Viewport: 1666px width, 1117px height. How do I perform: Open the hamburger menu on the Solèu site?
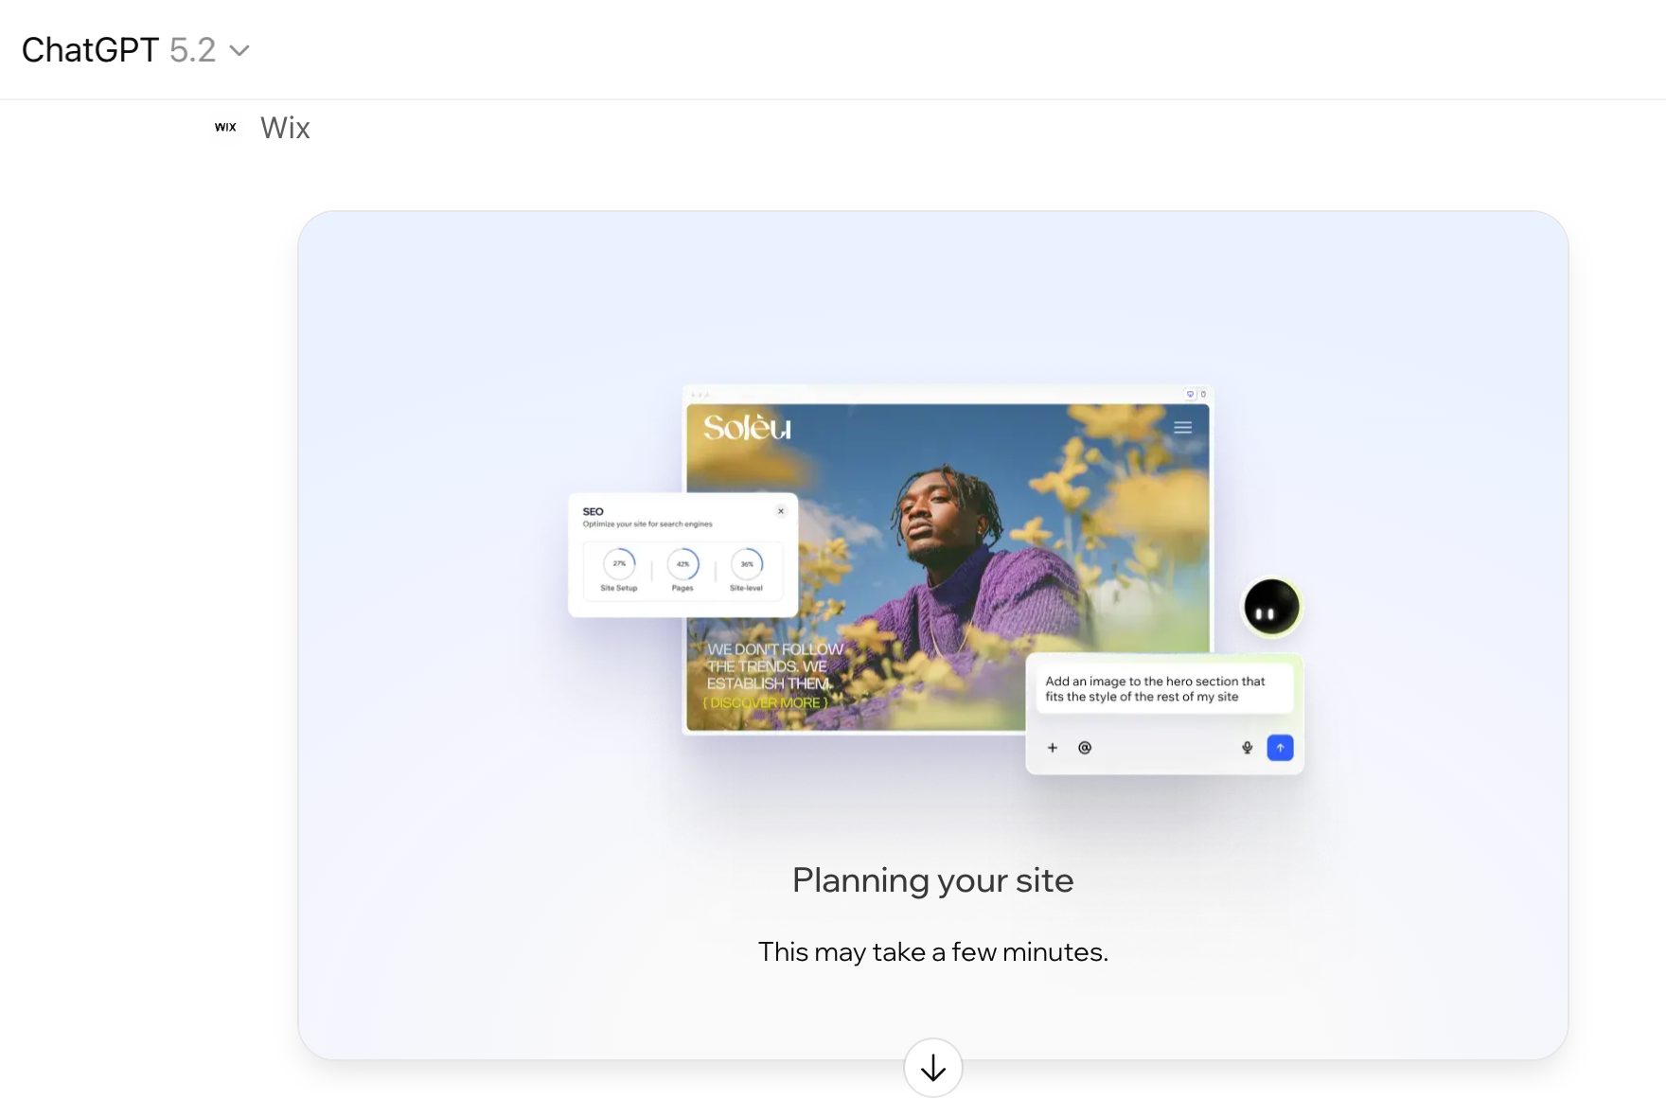[x=1182, y=426]
